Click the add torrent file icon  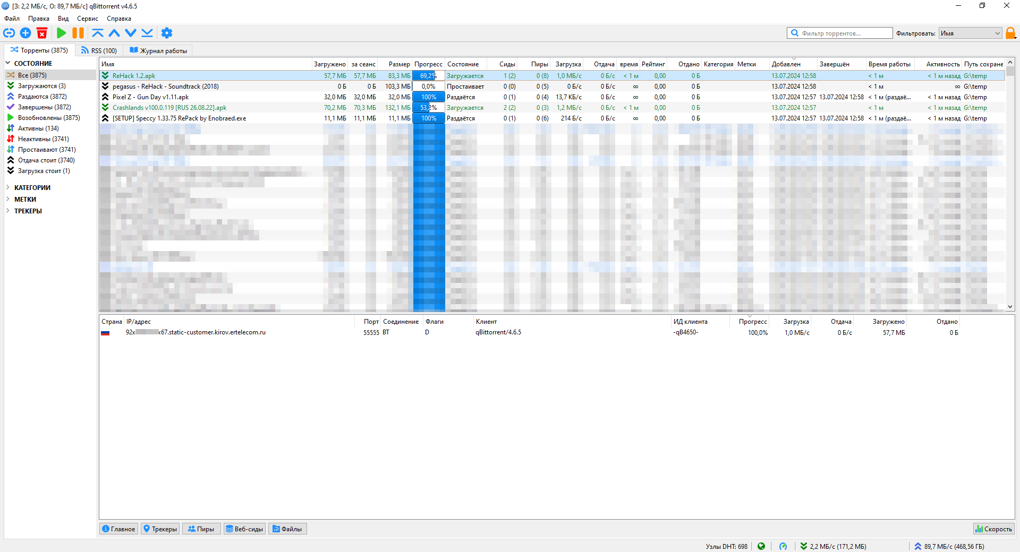click(25, 33)
